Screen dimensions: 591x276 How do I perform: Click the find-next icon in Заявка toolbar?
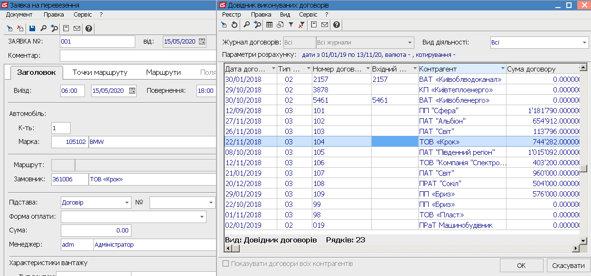click(54, 28)
